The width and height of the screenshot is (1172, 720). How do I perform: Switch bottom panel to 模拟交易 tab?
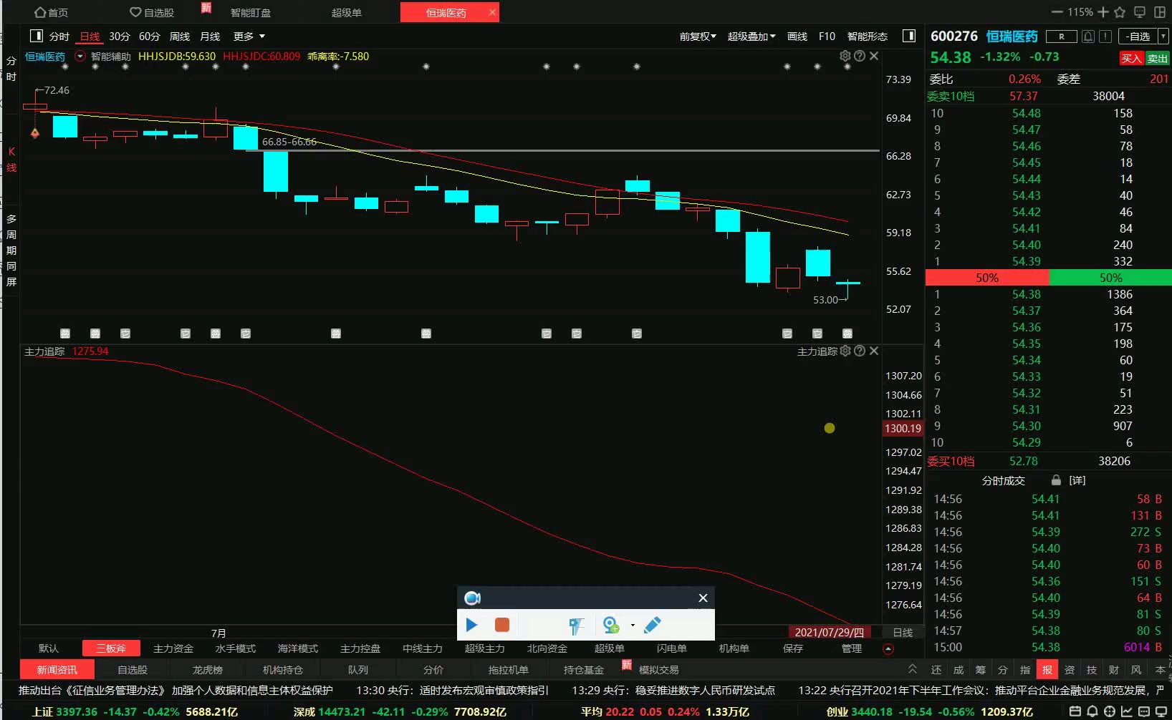pos(658,670)
